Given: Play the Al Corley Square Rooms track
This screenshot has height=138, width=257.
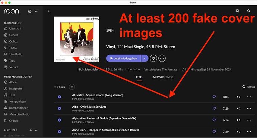Looking at the screenshot, I should [59, 97].
